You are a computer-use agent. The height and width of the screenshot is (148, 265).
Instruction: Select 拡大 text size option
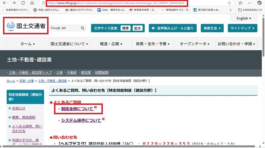pyautogui.click(x=137, y=28)
